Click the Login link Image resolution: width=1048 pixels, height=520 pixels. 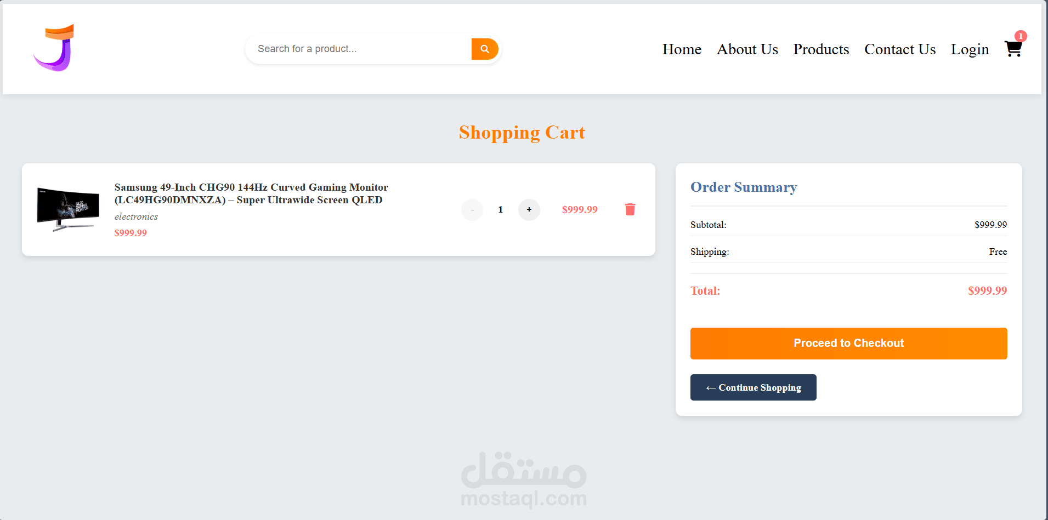point(970,49)
